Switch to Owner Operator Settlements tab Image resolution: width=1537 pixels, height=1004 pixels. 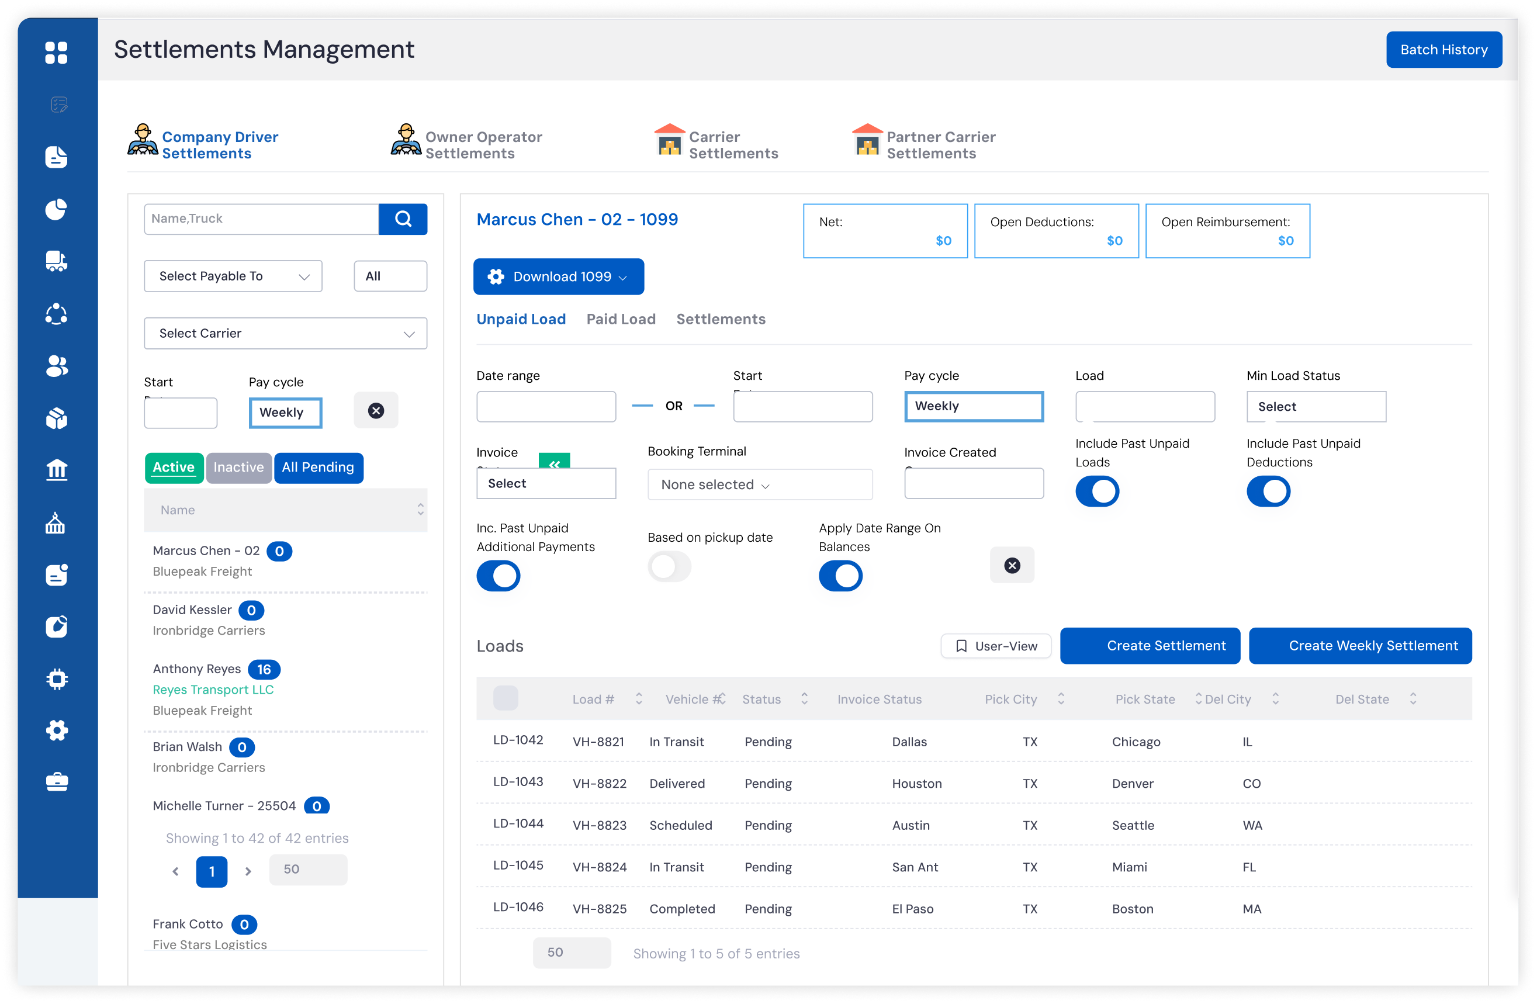(467, 143)
